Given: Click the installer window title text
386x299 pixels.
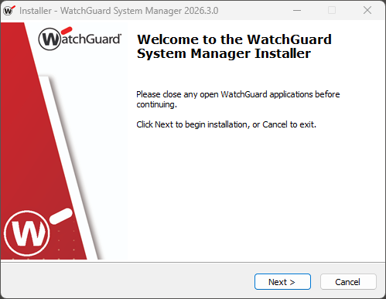Looking at the screenshot, I should (x=119, y=11).
